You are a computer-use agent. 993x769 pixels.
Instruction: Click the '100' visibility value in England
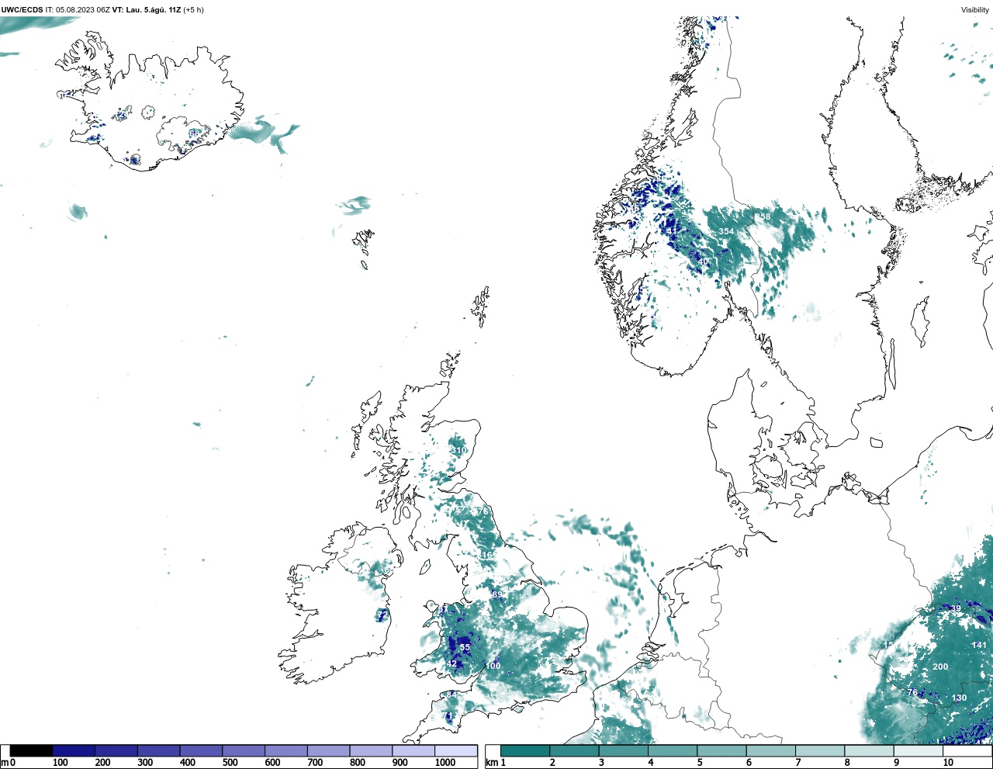493,666
